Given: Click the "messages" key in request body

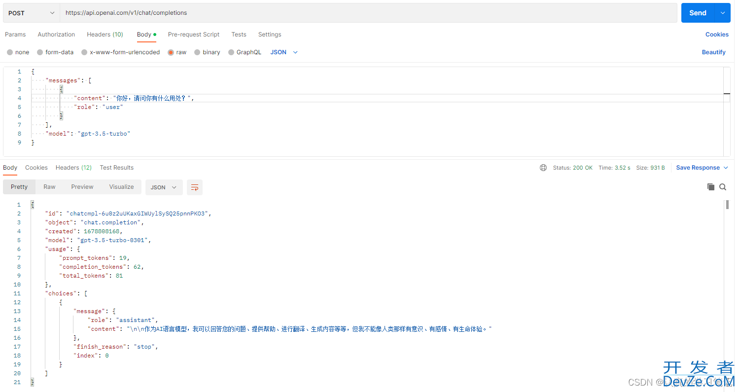Looking at the screenshot, I should click(63, 80).
